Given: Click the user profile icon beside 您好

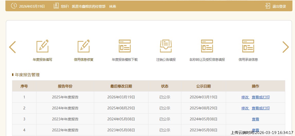Looking at the screenshot, I should point(56,6).
